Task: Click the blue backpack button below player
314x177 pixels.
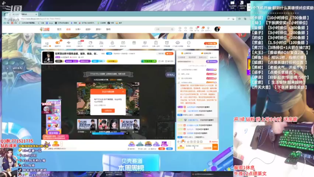Action: coord(170,149)
